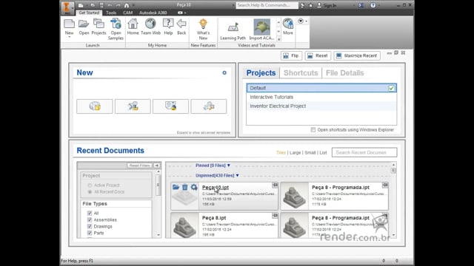Viewport: 474px width, 266px height.
Task: Open the Inventor application menu button
Action: (x=67, y=7)
